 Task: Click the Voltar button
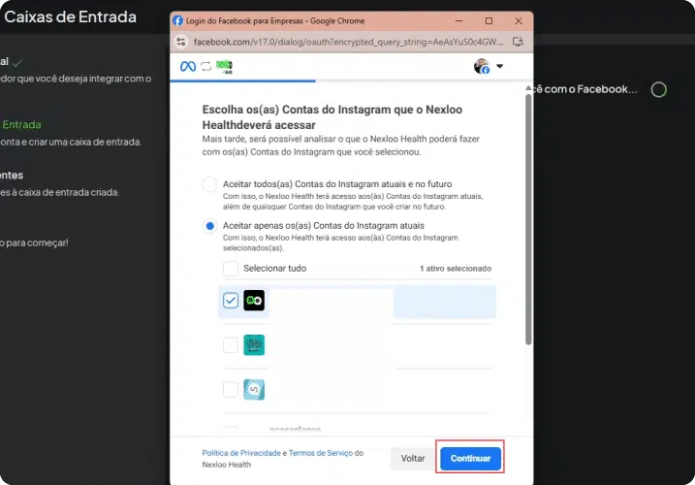413,459
